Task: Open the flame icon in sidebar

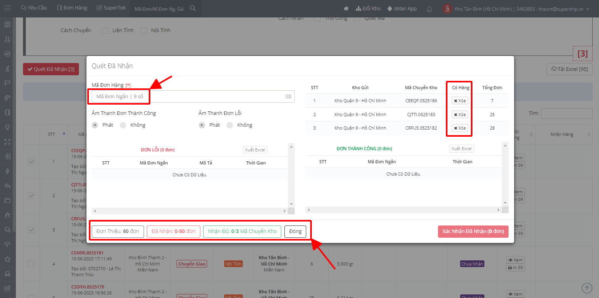Action: point(7,215)
